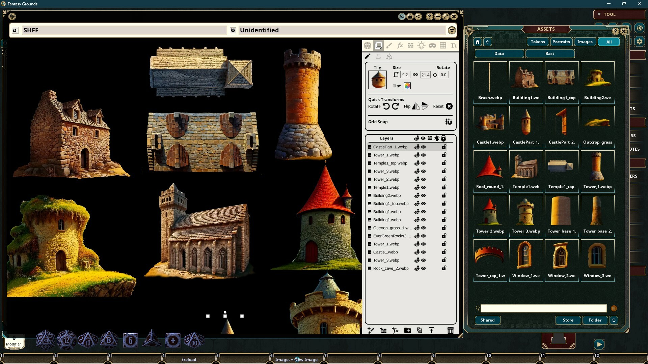648x364 pixels.
Task: Switch to the Bast tab in Assets
Action: point(549,54)
